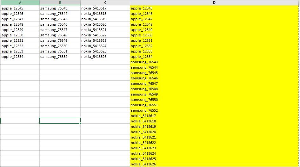Click the selected empty cell in column B

(x=60, y=121)
